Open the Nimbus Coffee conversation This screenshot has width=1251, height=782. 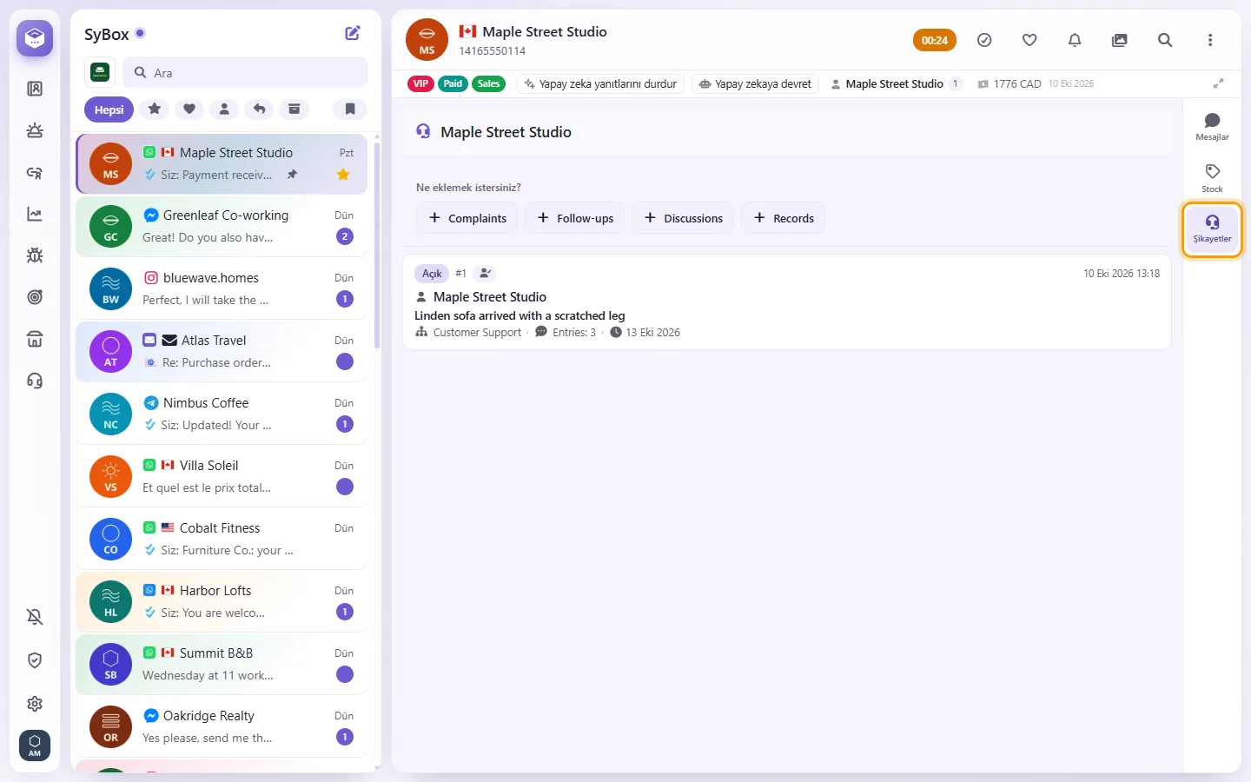(x=222, y=414)
